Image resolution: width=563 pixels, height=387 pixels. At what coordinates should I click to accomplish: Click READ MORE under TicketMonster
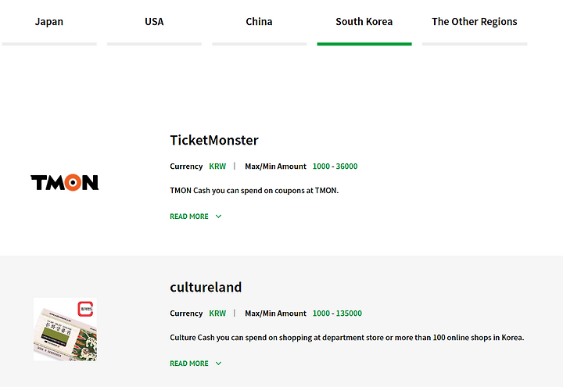click(x=189, y=217)
